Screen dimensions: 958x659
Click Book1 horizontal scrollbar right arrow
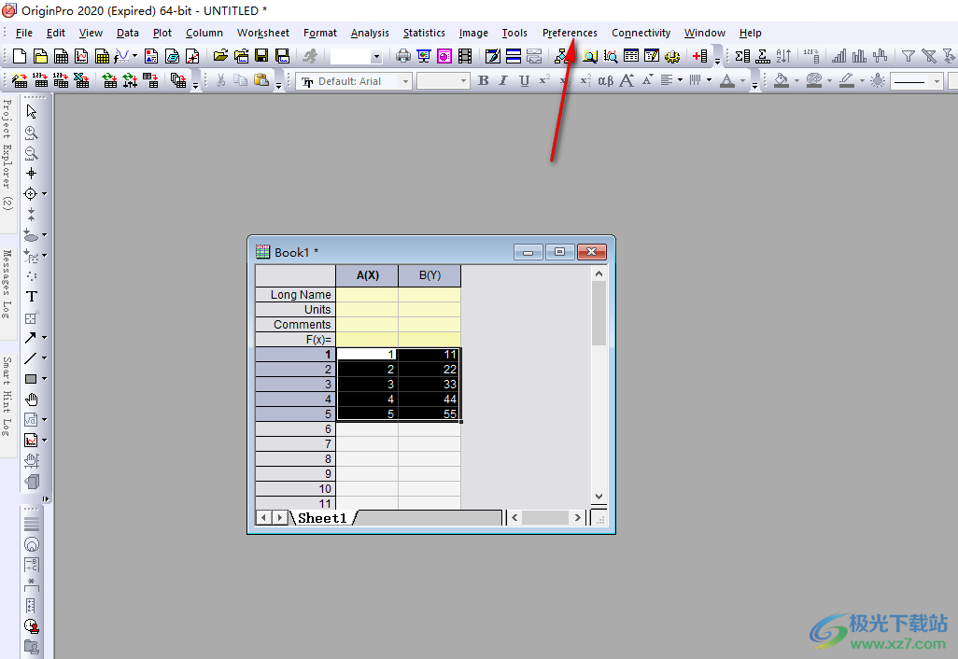(577, 518)
